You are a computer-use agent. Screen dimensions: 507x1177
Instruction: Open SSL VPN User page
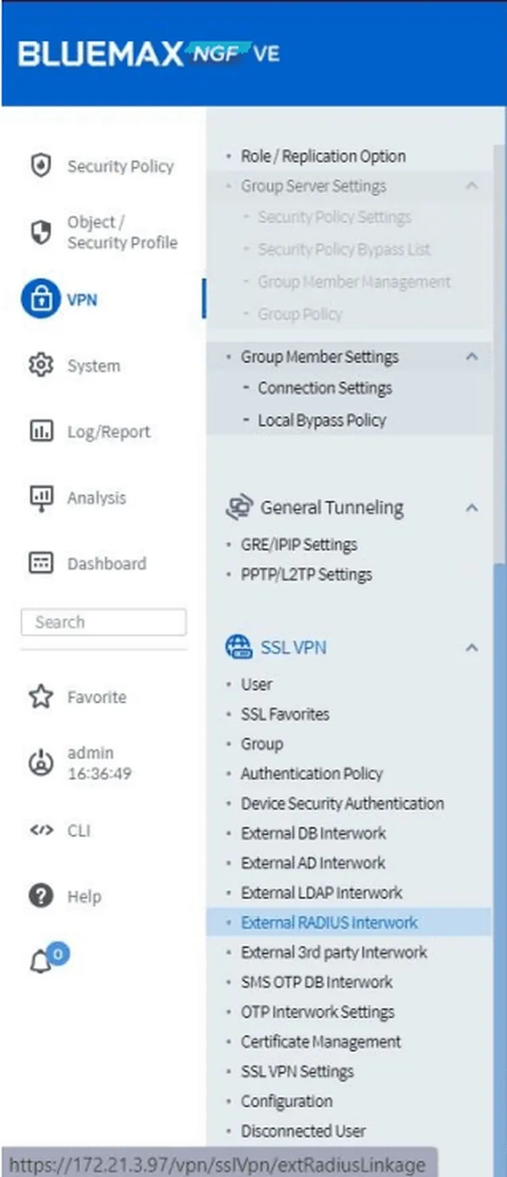tap(257, 684)
